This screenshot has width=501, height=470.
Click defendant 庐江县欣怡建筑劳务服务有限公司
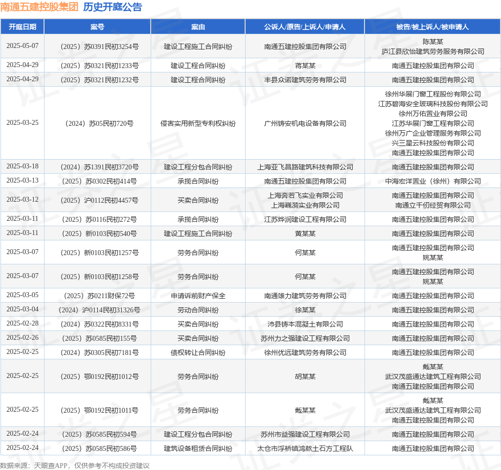[x=433, y=51]
